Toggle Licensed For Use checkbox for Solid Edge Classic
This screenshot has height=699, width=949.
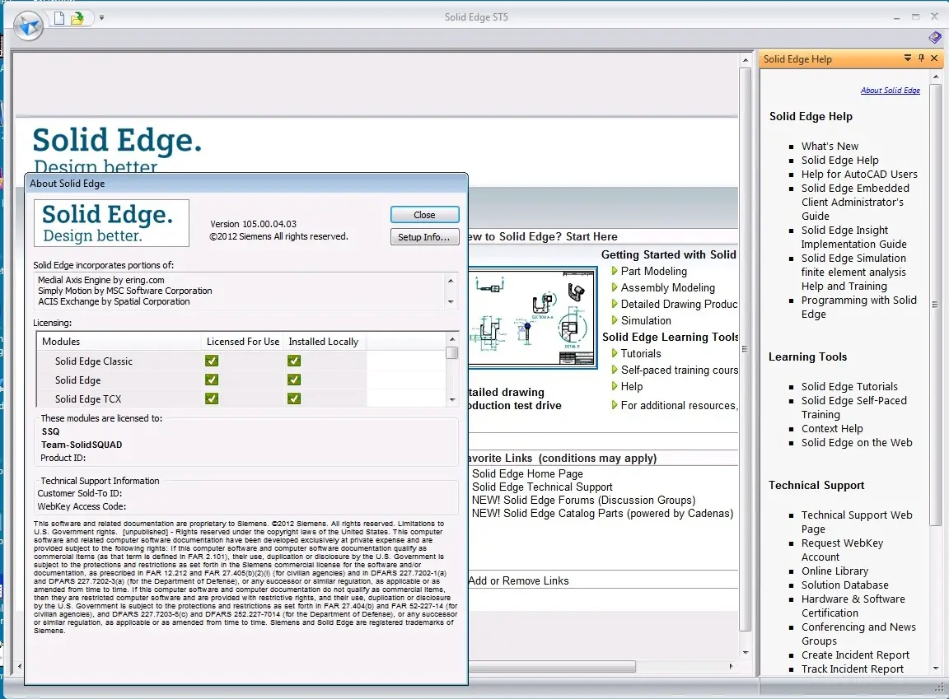(x=212, y=361)
